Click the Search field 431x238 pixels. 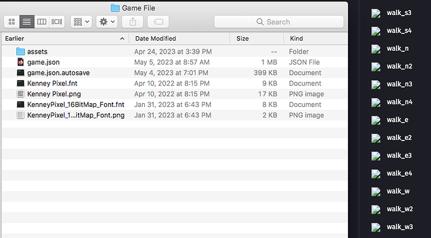point(279,22)
